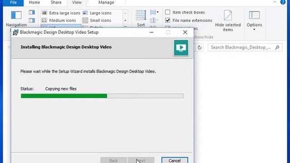This screenshot has width=290, height=163.
Task: Open the Manage ribbon tab
Action: [106, 3]
